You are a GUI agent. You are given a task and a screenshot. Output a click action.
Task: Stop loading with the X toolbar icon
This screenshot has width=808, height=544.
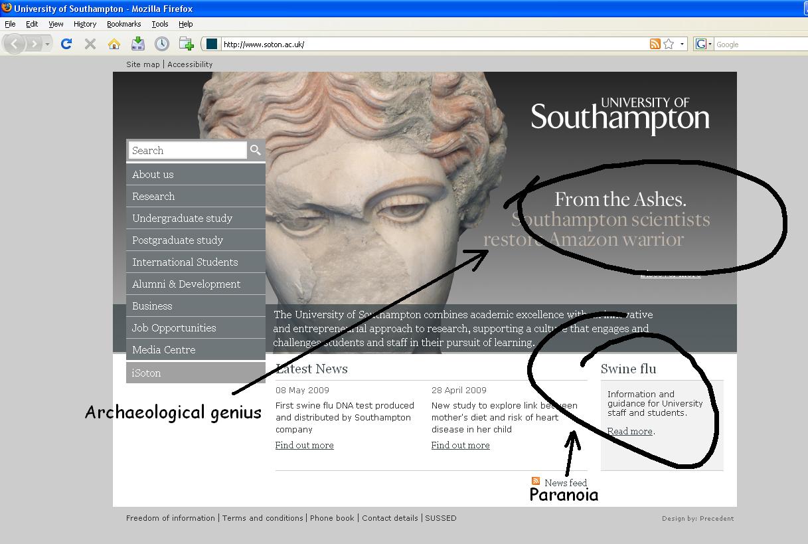point(90,45)
